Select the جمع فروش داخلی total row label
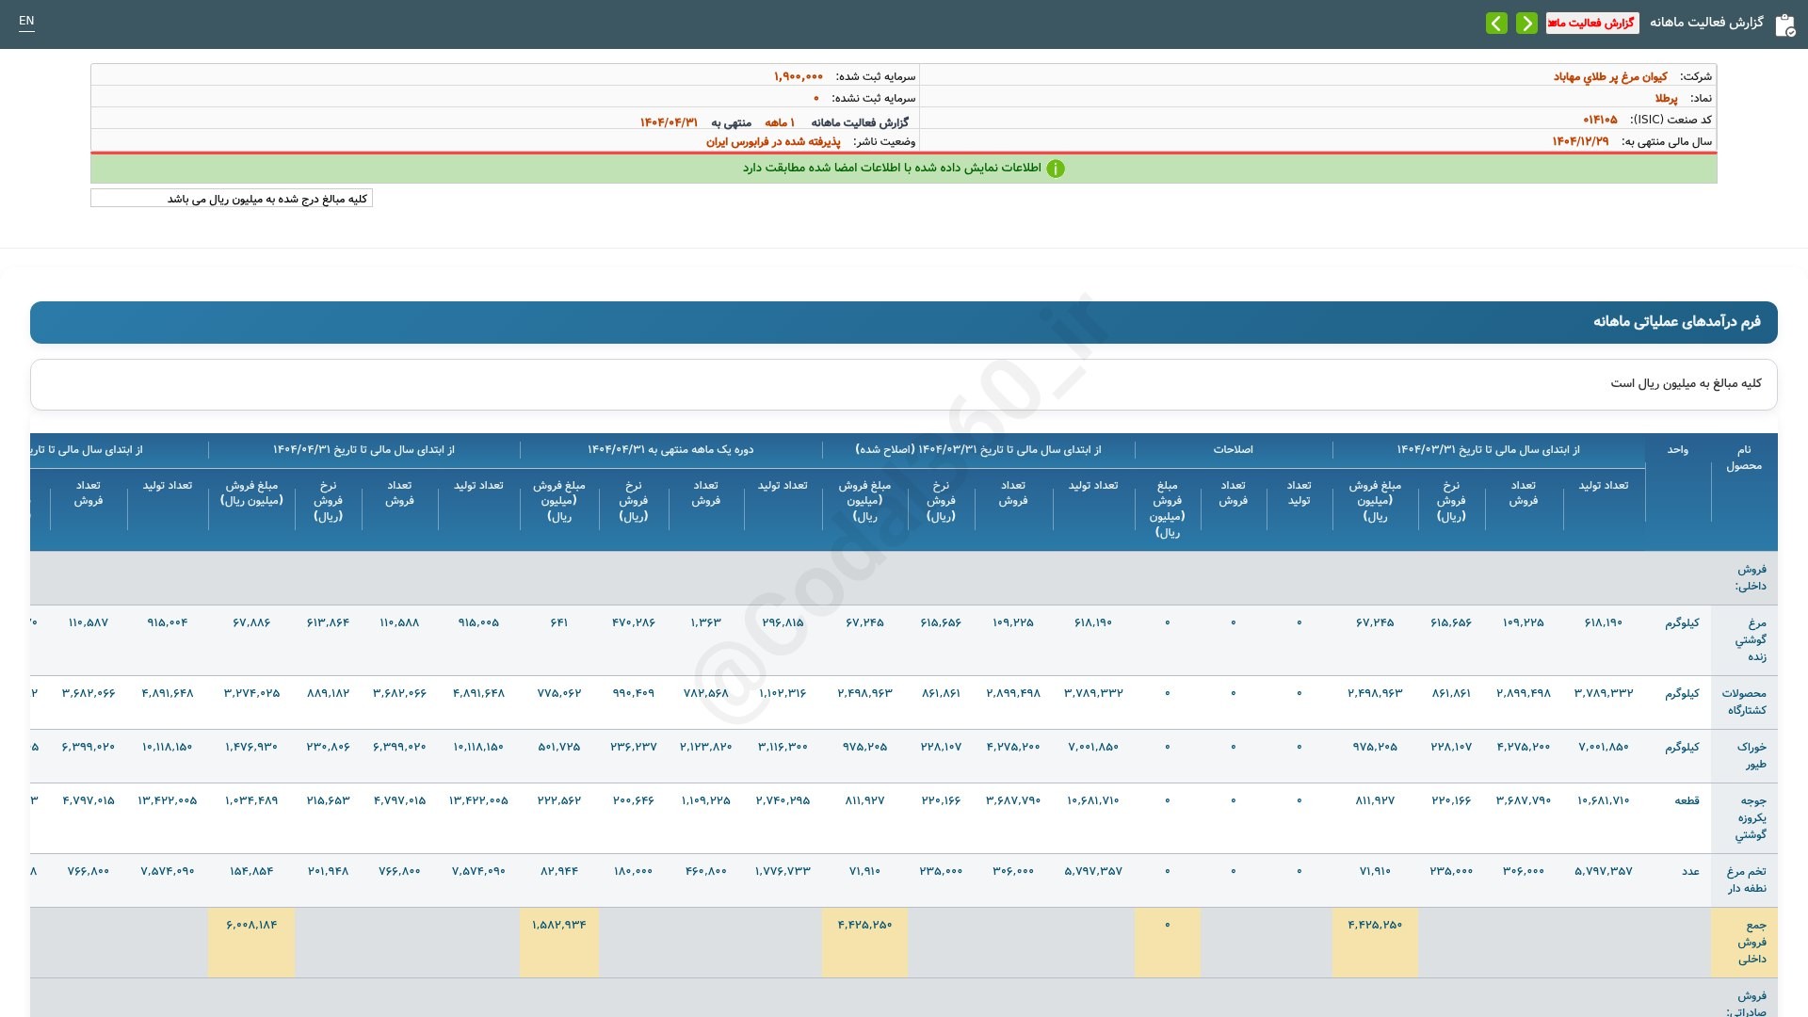1808x1017 pixels. pos(1751,943)
